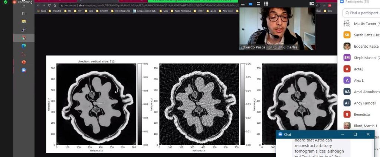
Task: Open the Zoom app in taskbar
Action: (x=24, y=70)
